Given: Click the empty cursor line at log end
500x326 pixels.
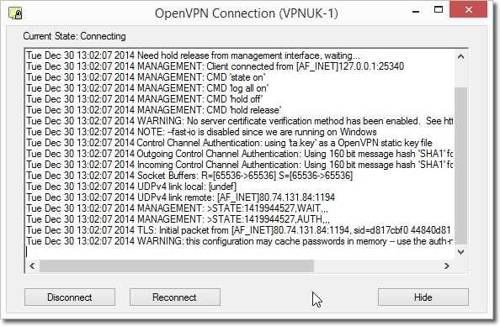Looking at the screenshot, I should coord(239,252).
